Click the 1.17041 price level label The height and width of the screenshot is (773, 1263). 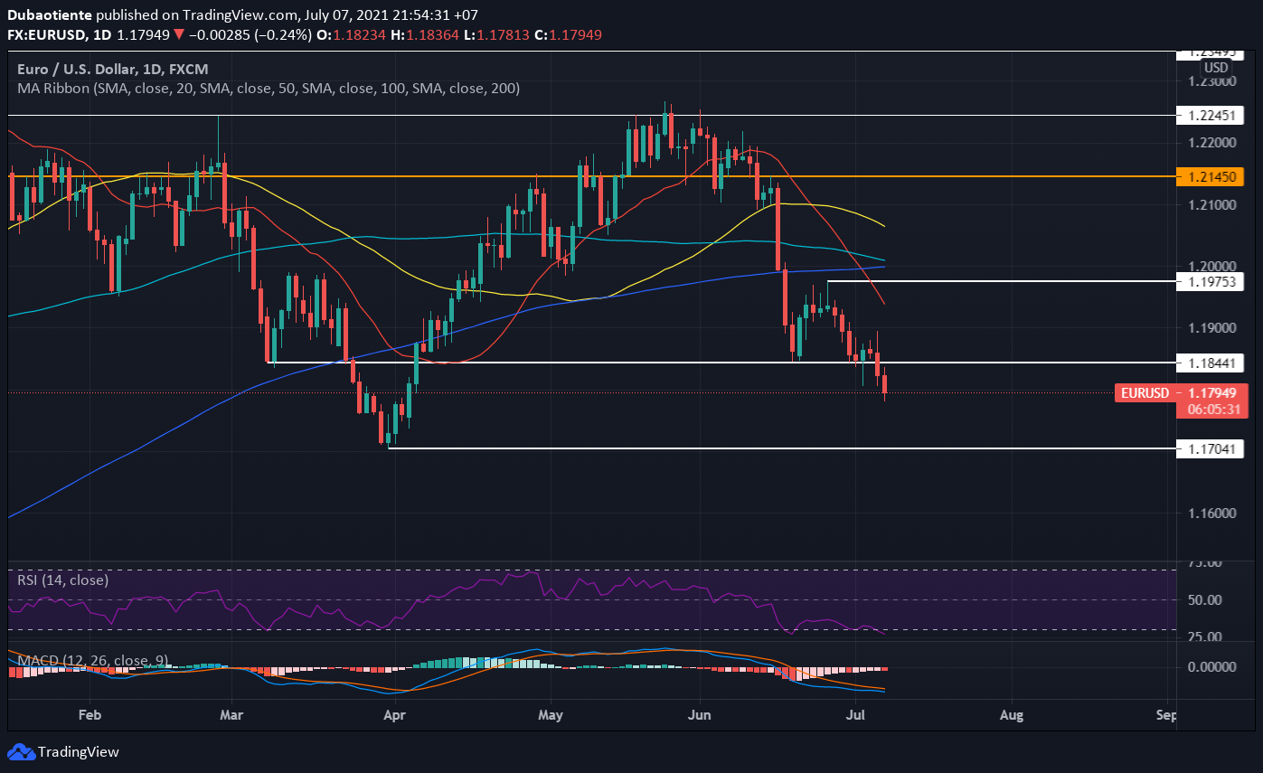[1211, 448]
